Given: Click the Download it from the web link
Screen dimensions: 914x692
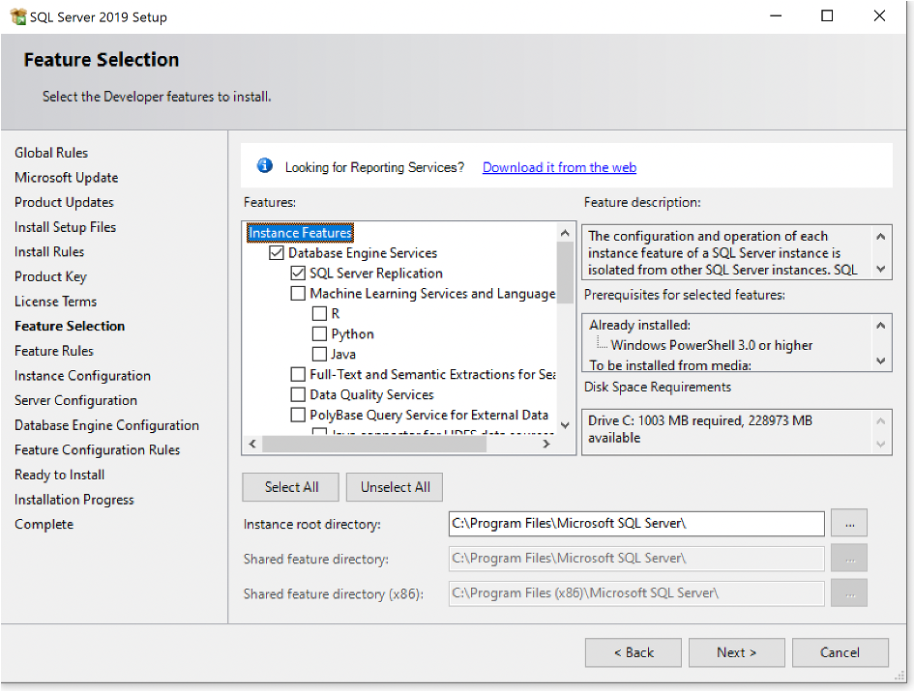Looking at the screenshot, I should point(559,166).
